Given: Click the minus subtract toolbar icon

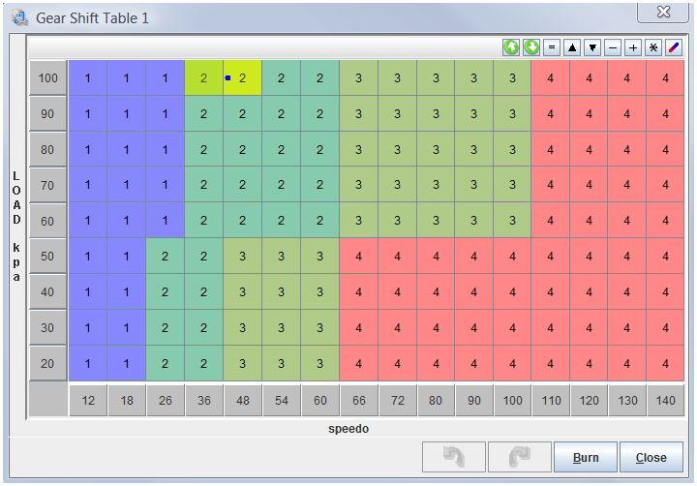Looking at the screenshot, I should click(613, 47).
